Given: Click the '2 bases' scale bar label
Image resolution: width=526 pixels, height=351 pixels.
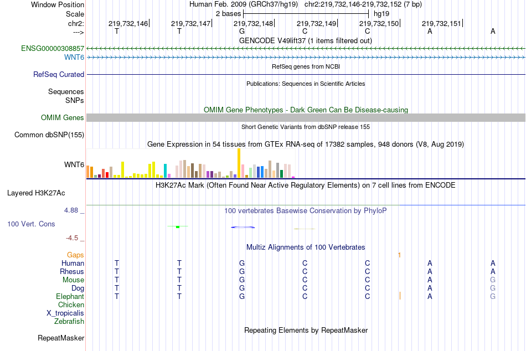Looking at the screenshot, I should 229,14.
